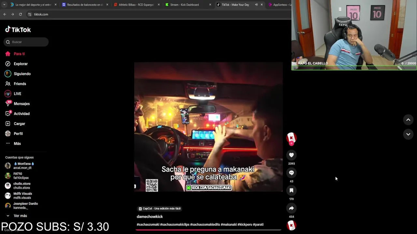Open #parati hashtag
The width and height of the screenshot is (417, 234).
258,225
